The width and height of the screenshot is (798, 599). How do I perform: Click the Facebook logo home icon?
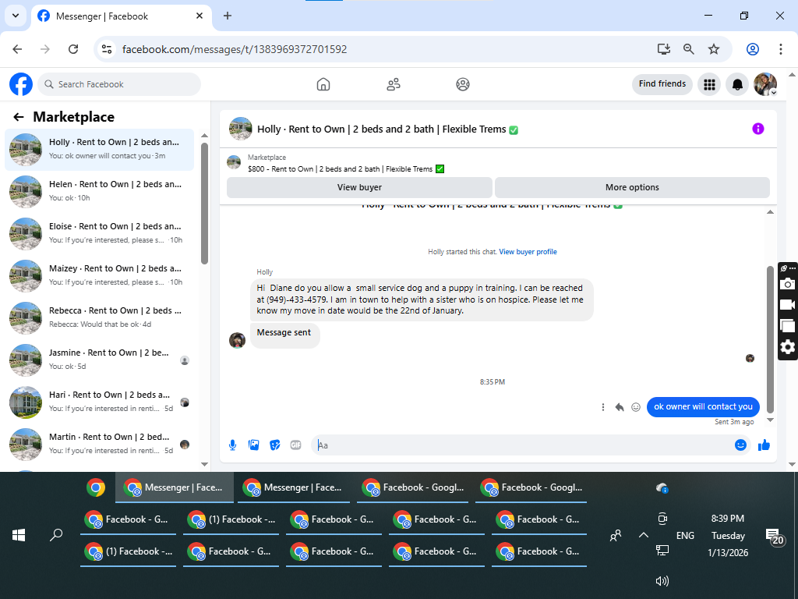pos(21,84)
